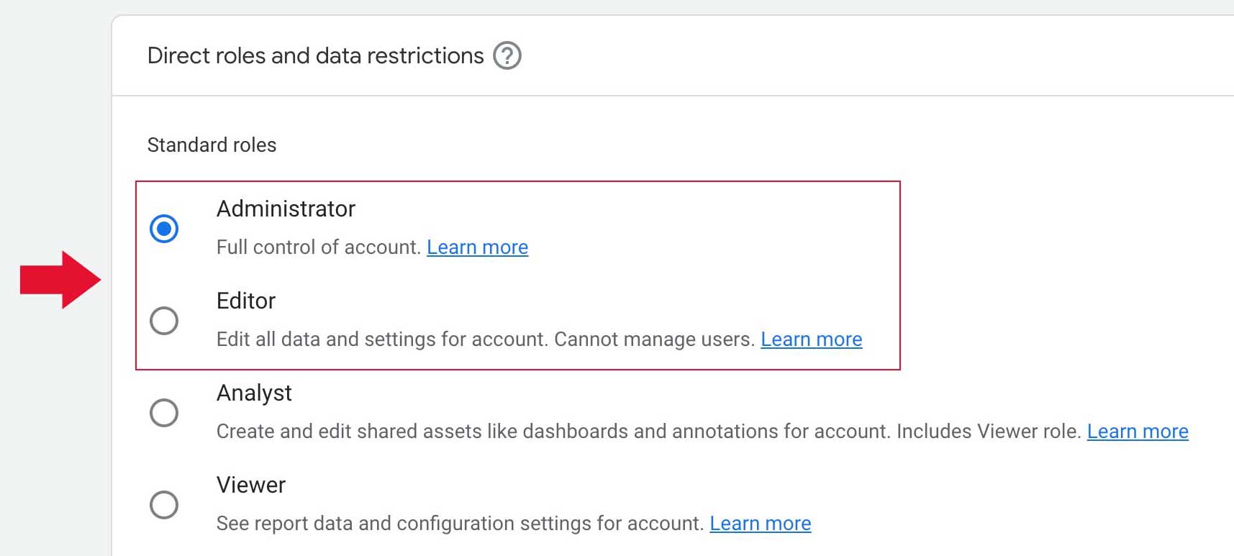Click the Analyst role label

[254, 393]
